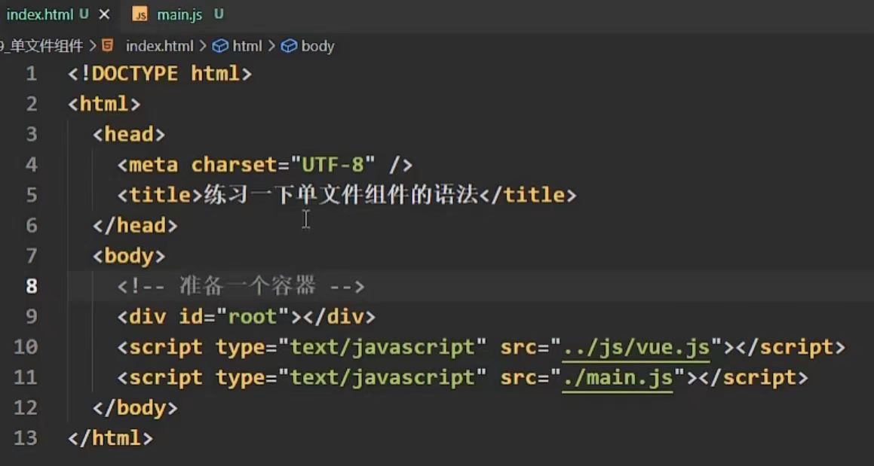Open the index.html breadcrumb dropdown
This screenshot has width=874, height=466.
click(x=159, y=46)
